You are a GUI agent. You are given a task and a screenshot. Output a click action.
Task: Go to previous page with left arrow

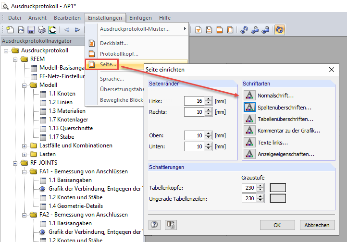tap(67, 30)
